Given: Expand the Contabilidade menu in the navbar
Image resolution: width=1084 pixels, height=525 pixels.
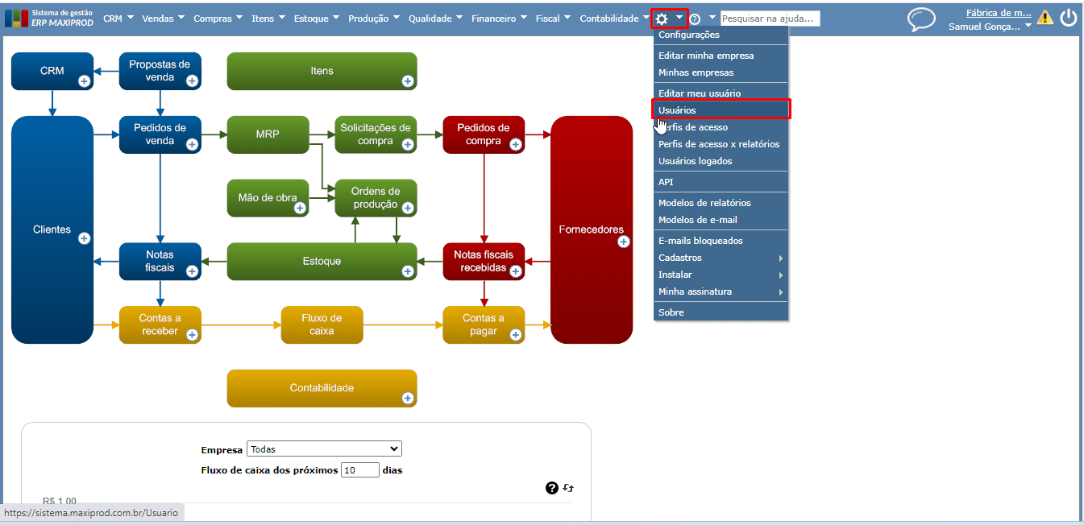Looking at the screenshot, I should [x=614, y=19].
